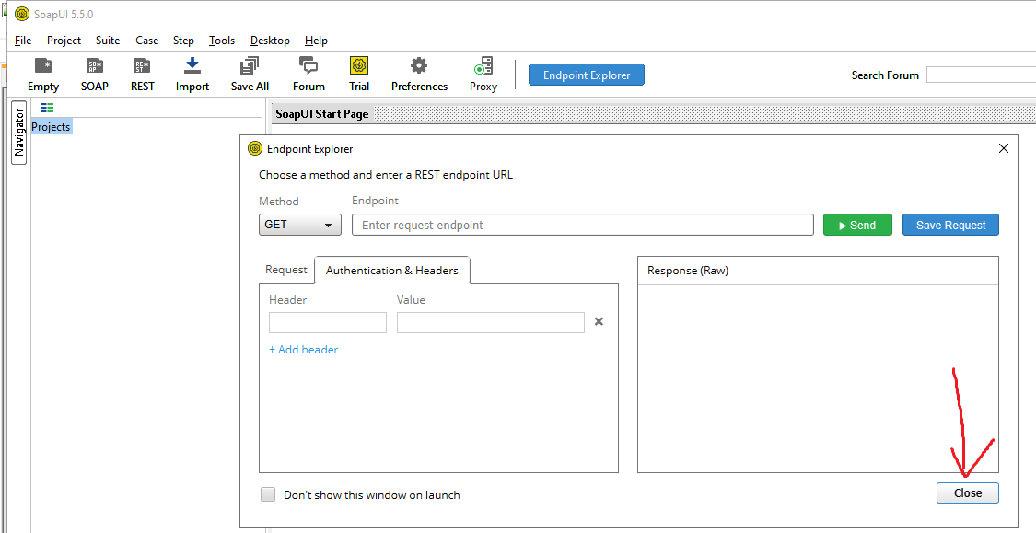Open the Navigator side panel
Screen dimensions: 1036x533
[17, 132]
